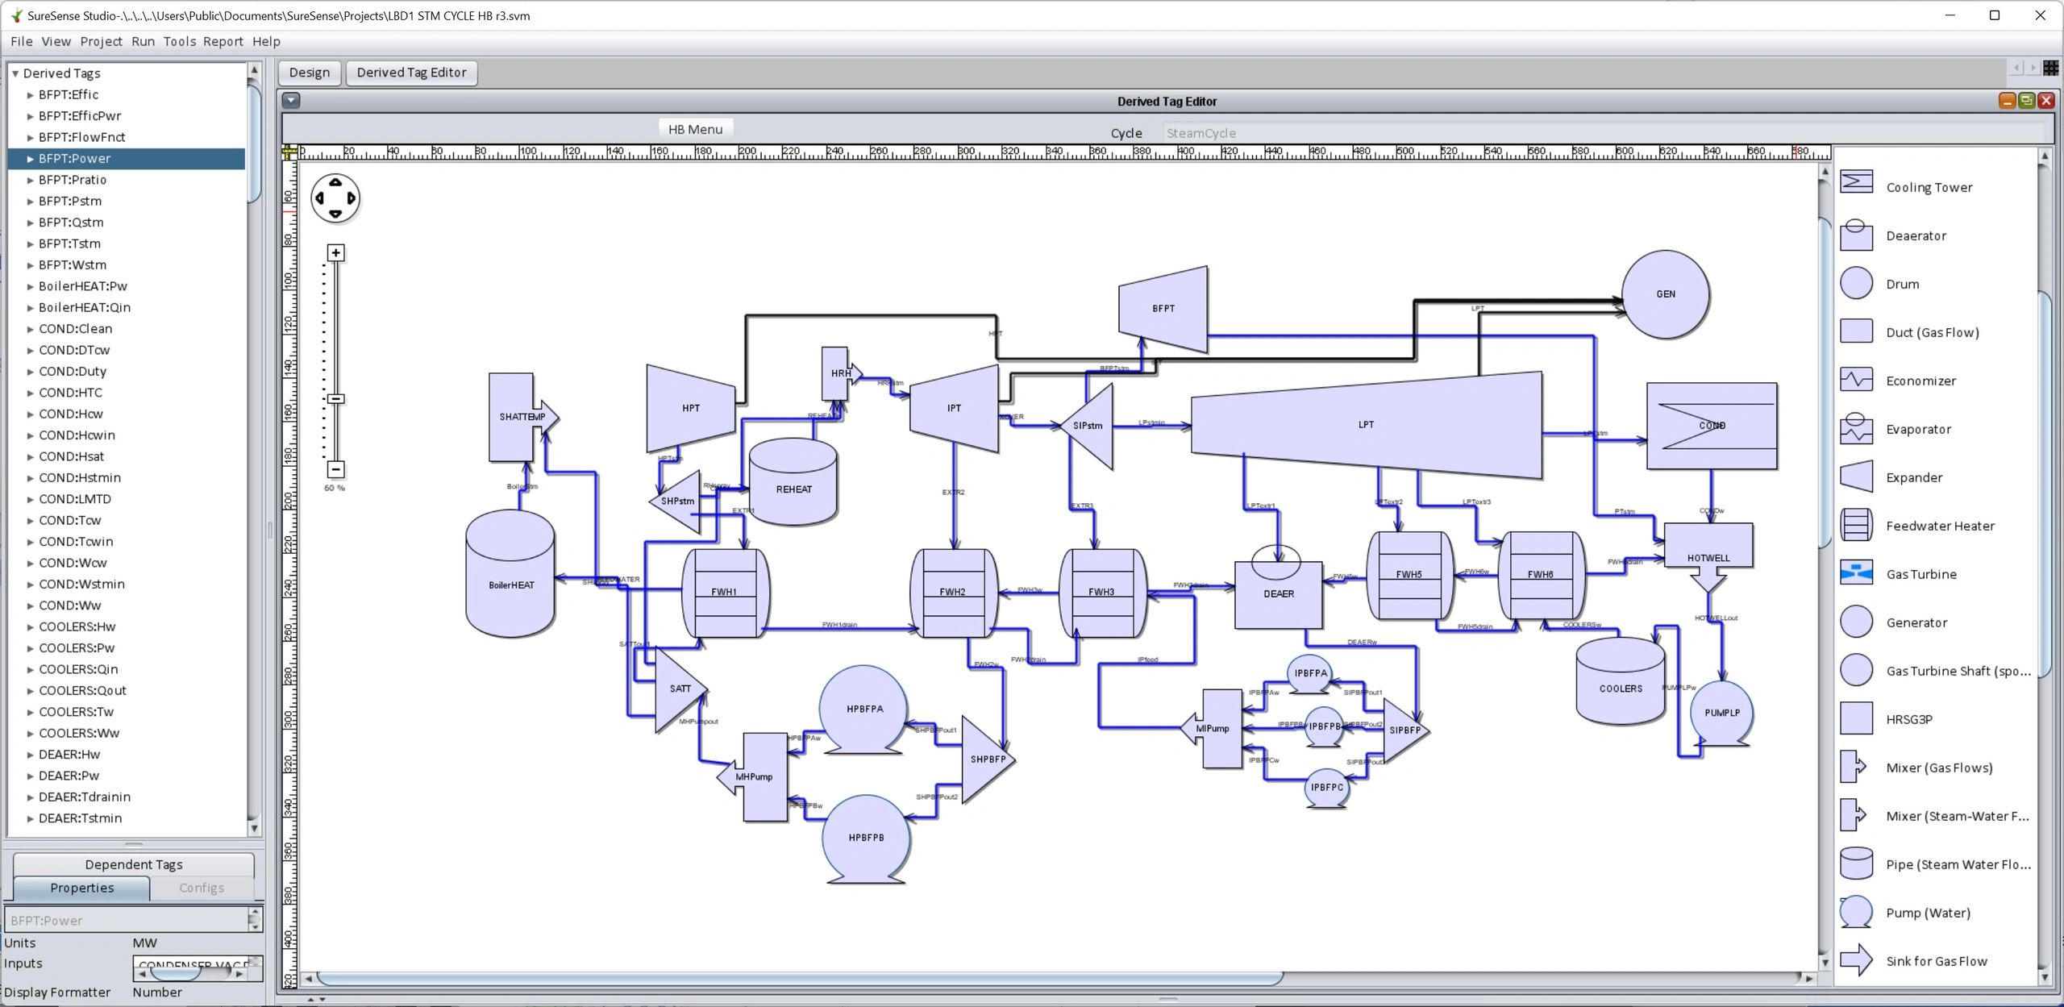The width and height of the screenshot is (2064, 1007).
Task: Open the Tools menu
Action: (179, 41)
